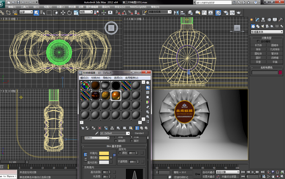Open the MAXScript(M) menu
Image resolution: width=285 pixels, height=179 pixels.
click(x=138, y=7)
